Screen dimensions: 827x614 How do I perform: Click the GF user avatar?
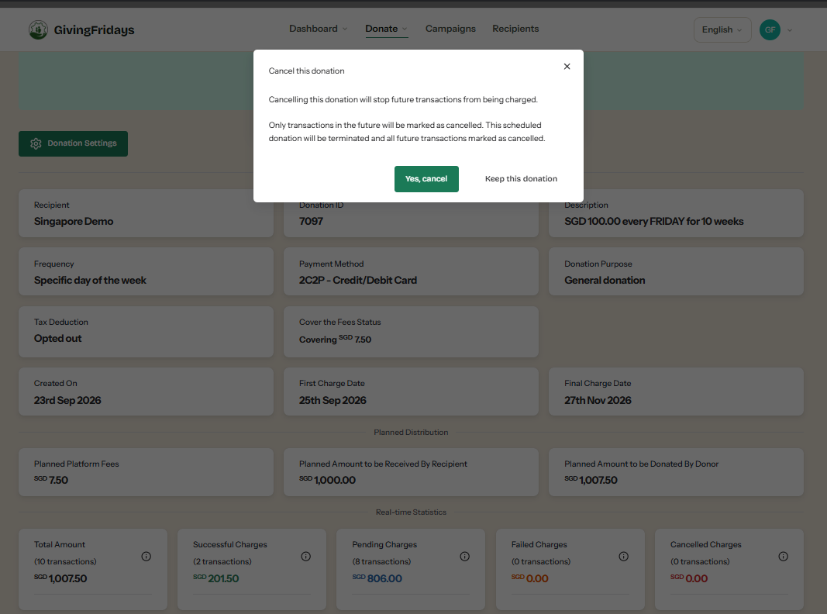[x=770, y=30]
